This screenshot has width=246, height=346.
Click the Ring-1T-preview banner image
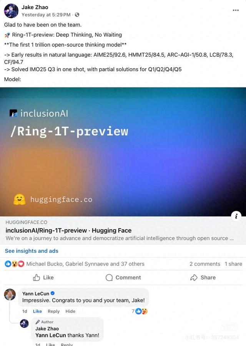123,151
